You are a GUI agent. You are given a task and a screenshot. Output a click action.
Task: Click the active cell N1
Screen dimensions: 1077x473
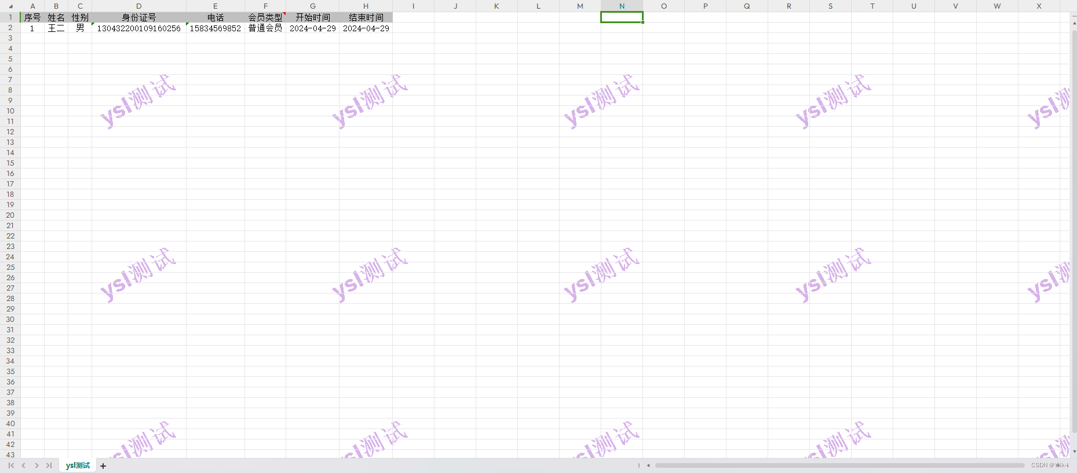coord(622,17)
